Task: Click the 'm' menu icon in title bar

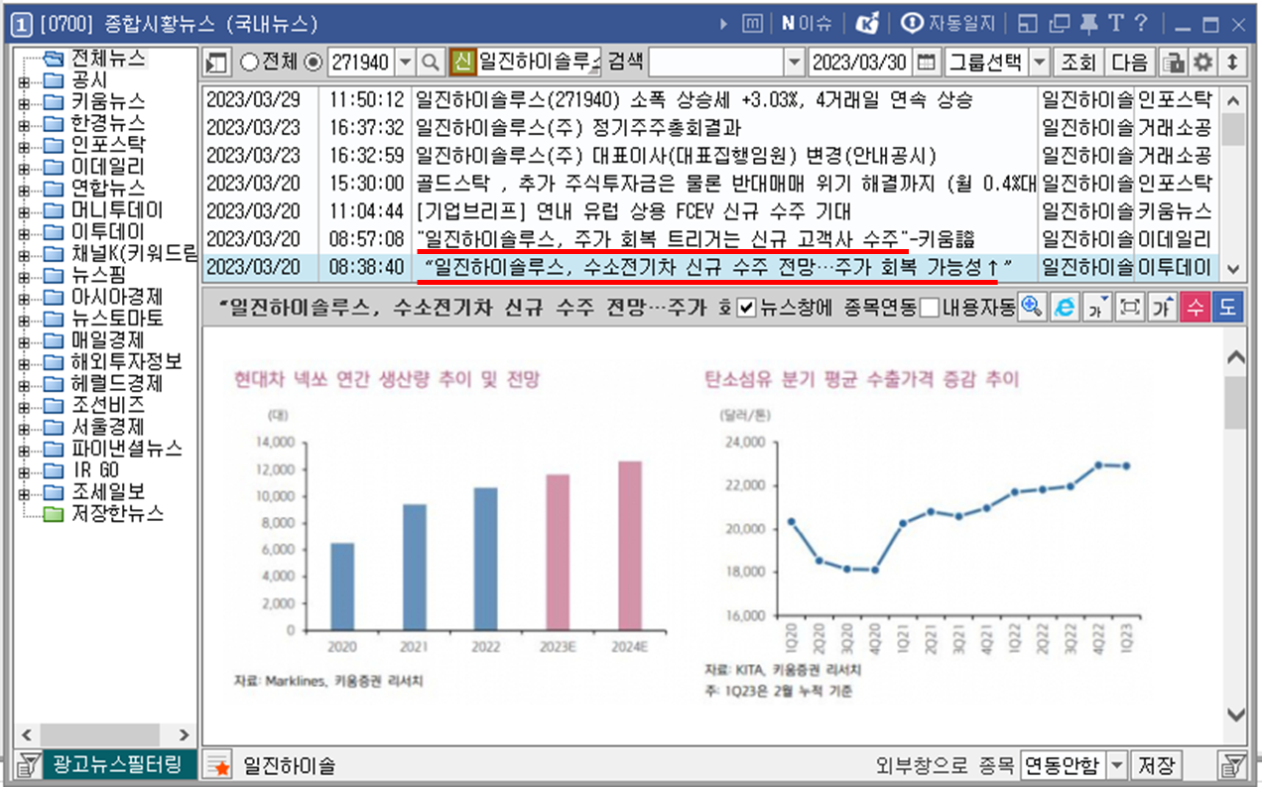Action: (753, 23)
